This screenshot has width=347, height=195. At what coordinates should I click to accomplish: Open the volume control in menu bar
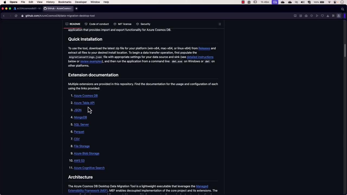(303, 2)
